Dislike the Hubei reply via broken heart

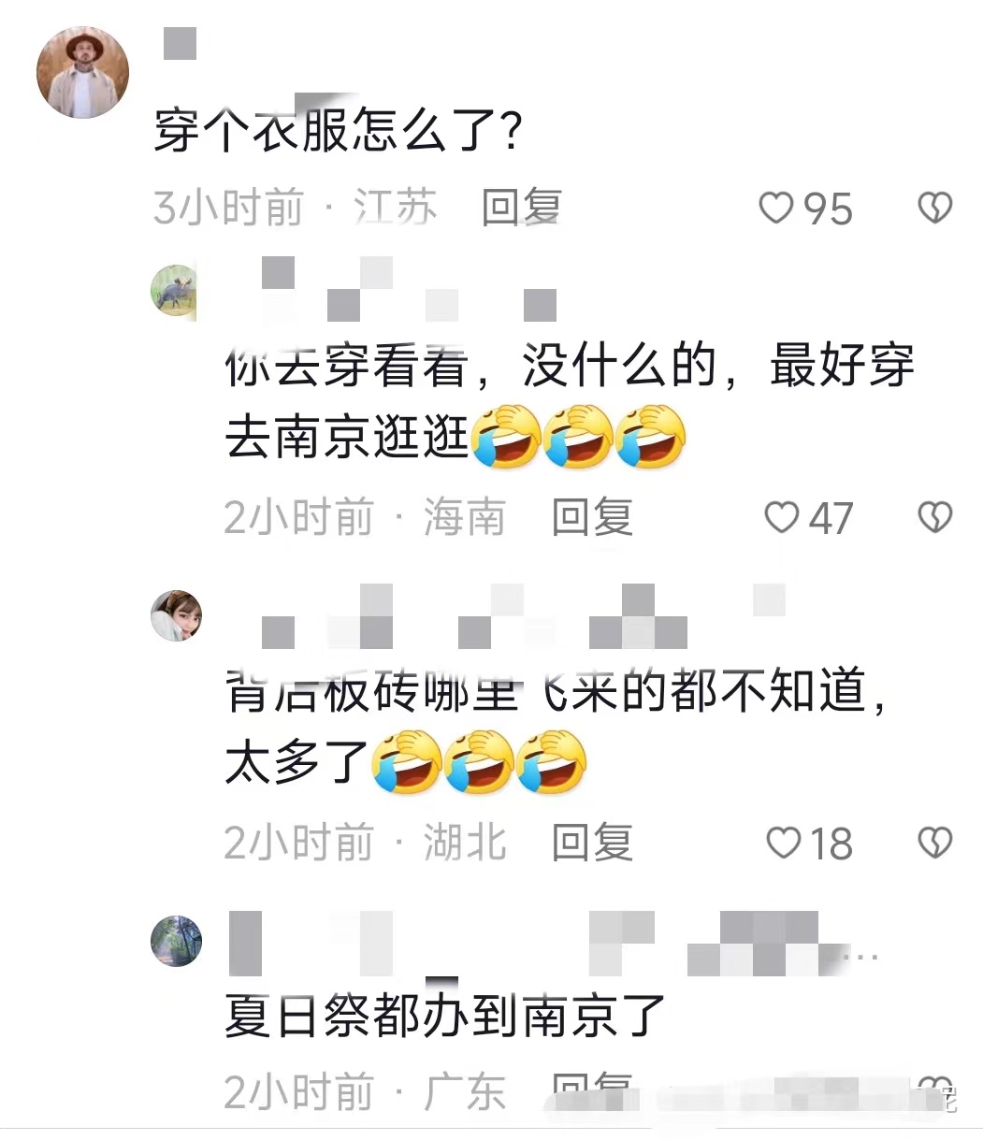pos(934,844)
